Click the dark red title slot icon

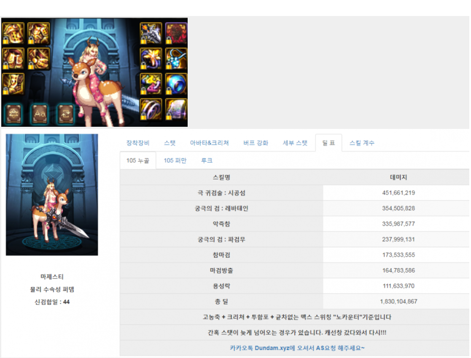tap(176, 33)
